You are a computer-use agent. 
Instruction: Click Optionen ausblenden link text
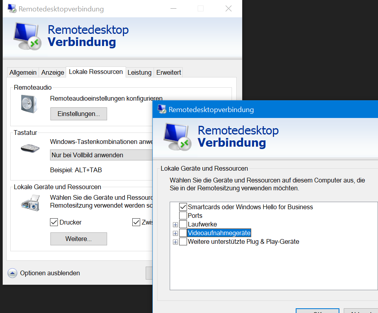(x=50, y=273)
